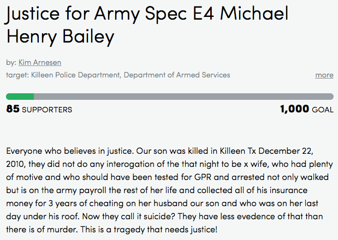Viewport: 338px width, 240px height.
Task: Click "army payroll" in the description text
Action: pos(79,190)
